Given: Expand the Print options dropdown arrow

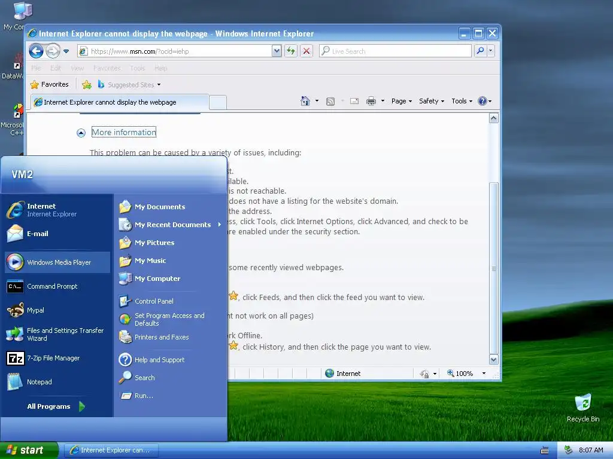Looking at the screenshot, I should [x=383, y=101].
